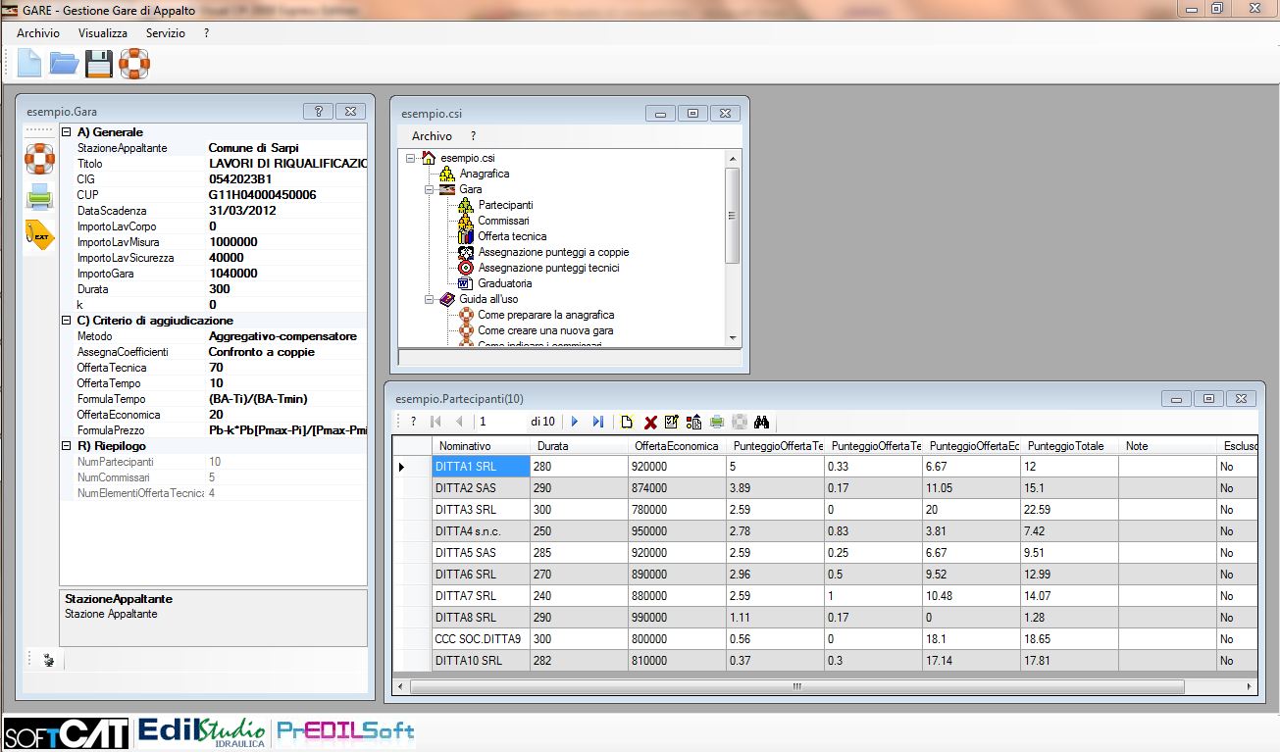Click the tree scrollbar down arrow in esempio.csi
The height and width of the screenshot is (752, 1280).
(733, 338)
